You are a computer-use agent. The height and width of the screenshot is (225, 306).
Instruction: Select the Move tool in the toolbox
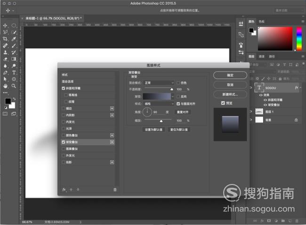point(5,25)
